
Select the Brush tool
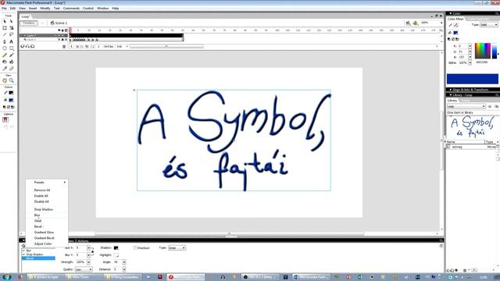point(12,55)
